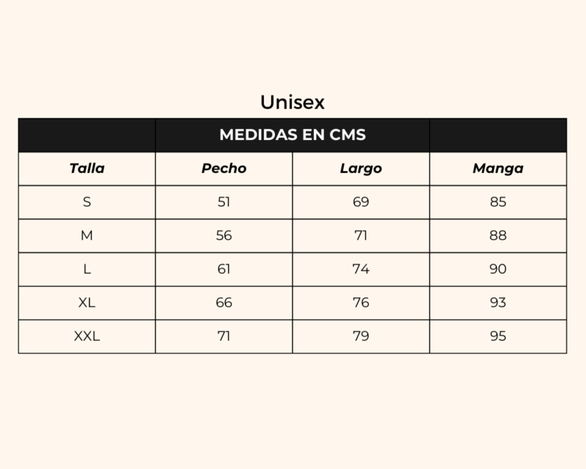This screenshot has width=586, height=469.
Task: Click the XXL size cell
Action: 87,336
